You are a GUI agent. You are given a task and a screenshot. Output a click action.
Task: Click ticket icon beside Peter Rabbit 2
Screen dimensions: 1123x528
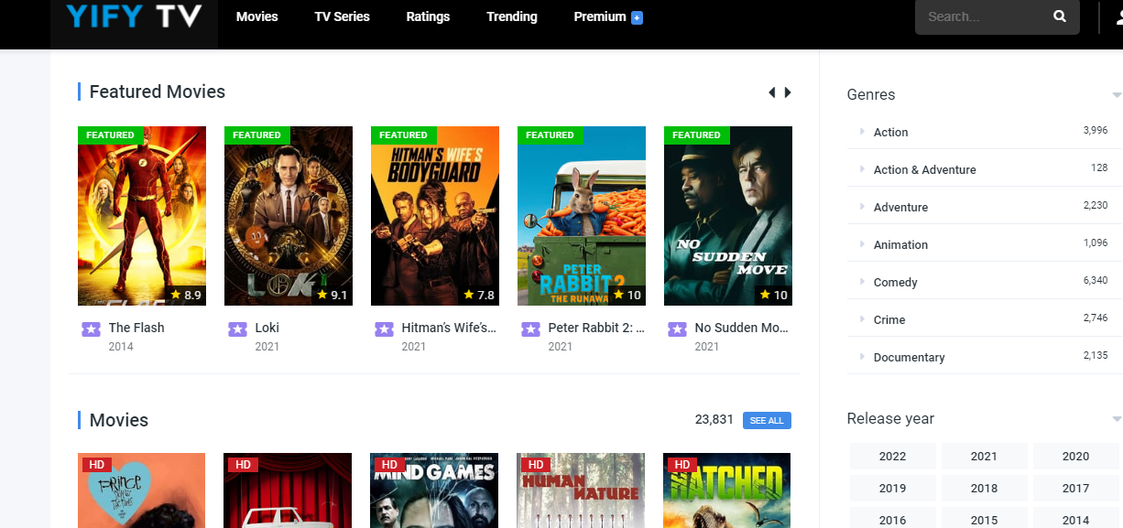(x=530, y=329)
